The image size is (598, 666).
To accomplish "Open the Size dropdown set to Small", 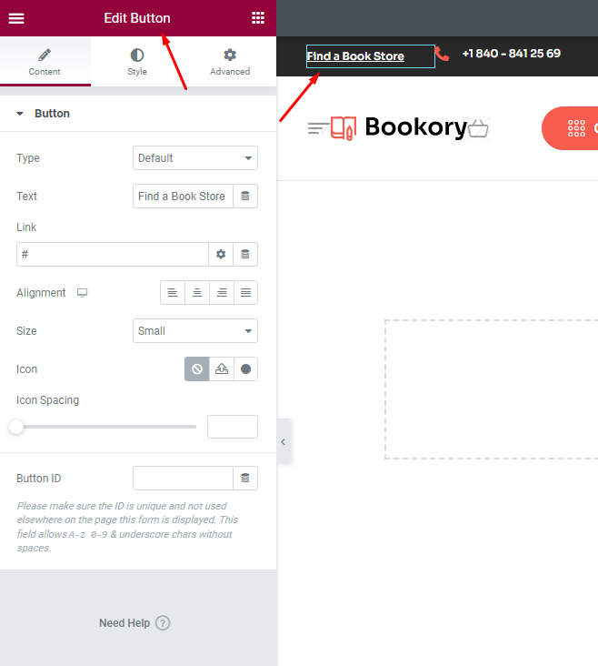I will 195,331.
